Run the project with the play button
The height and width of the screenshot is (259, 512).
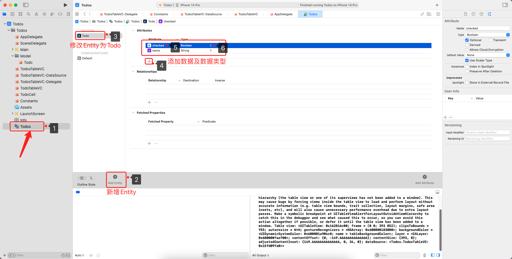tap(65, 5)
